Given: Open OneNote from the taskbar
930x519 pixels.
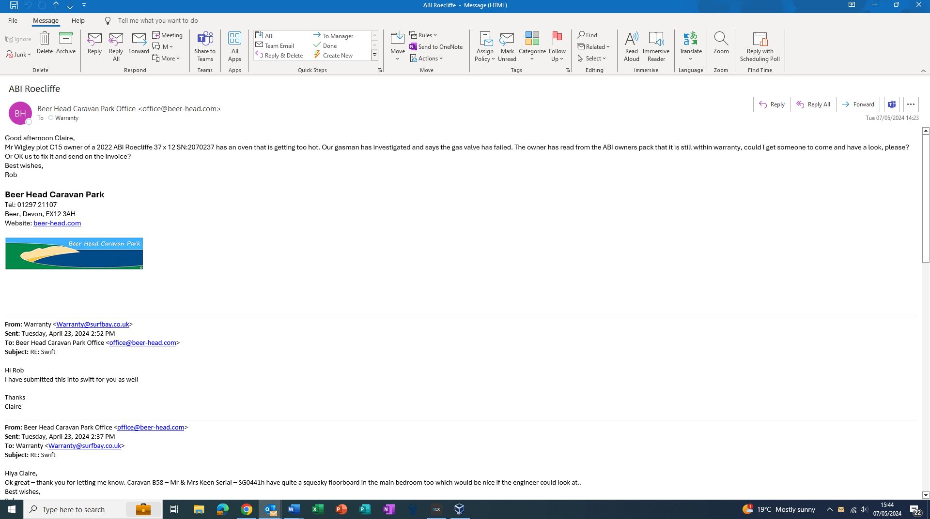Looking at the screenshot, I should click(388, 509).
